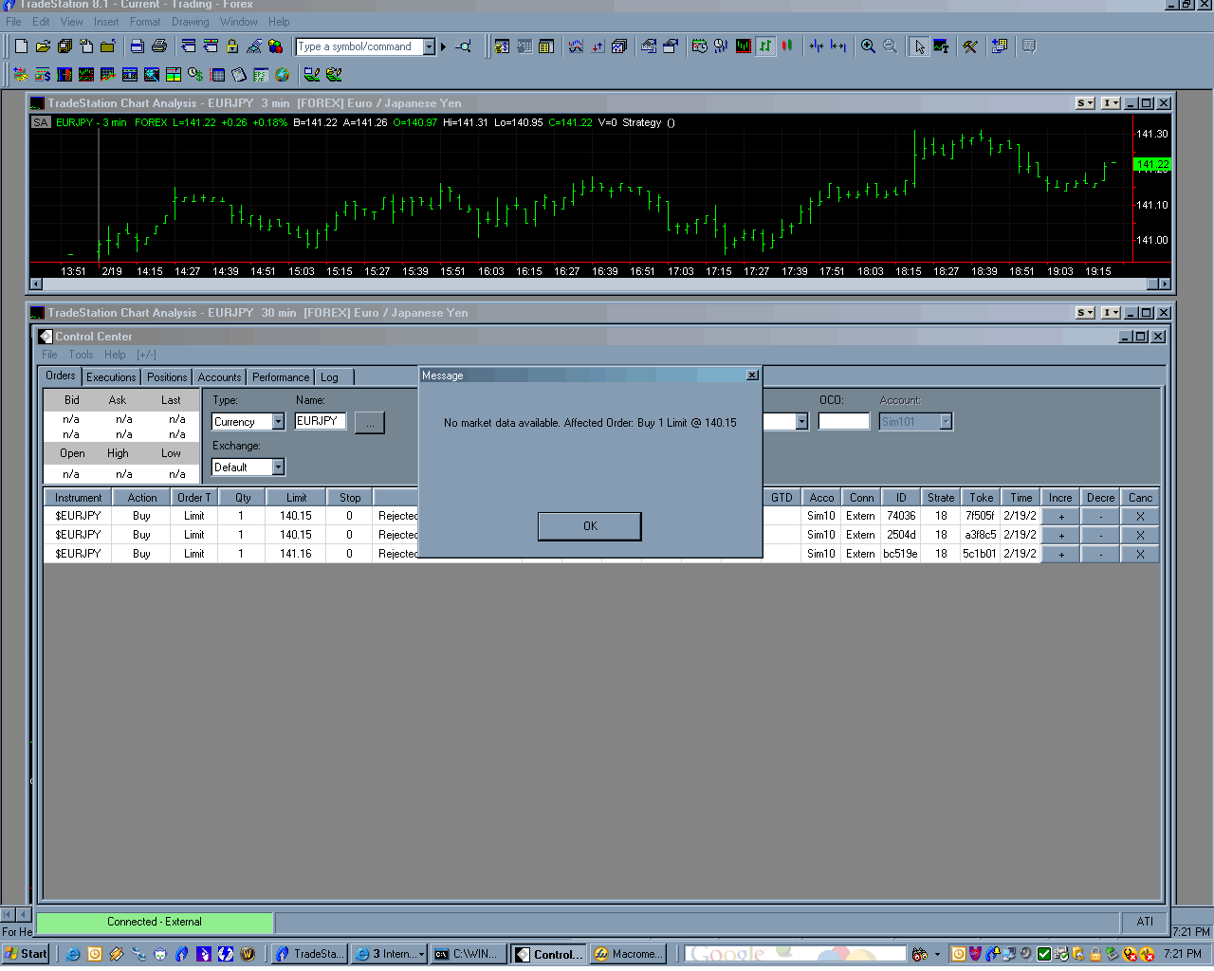
Task: Switch to the Accounts tab
Action: 219,377
